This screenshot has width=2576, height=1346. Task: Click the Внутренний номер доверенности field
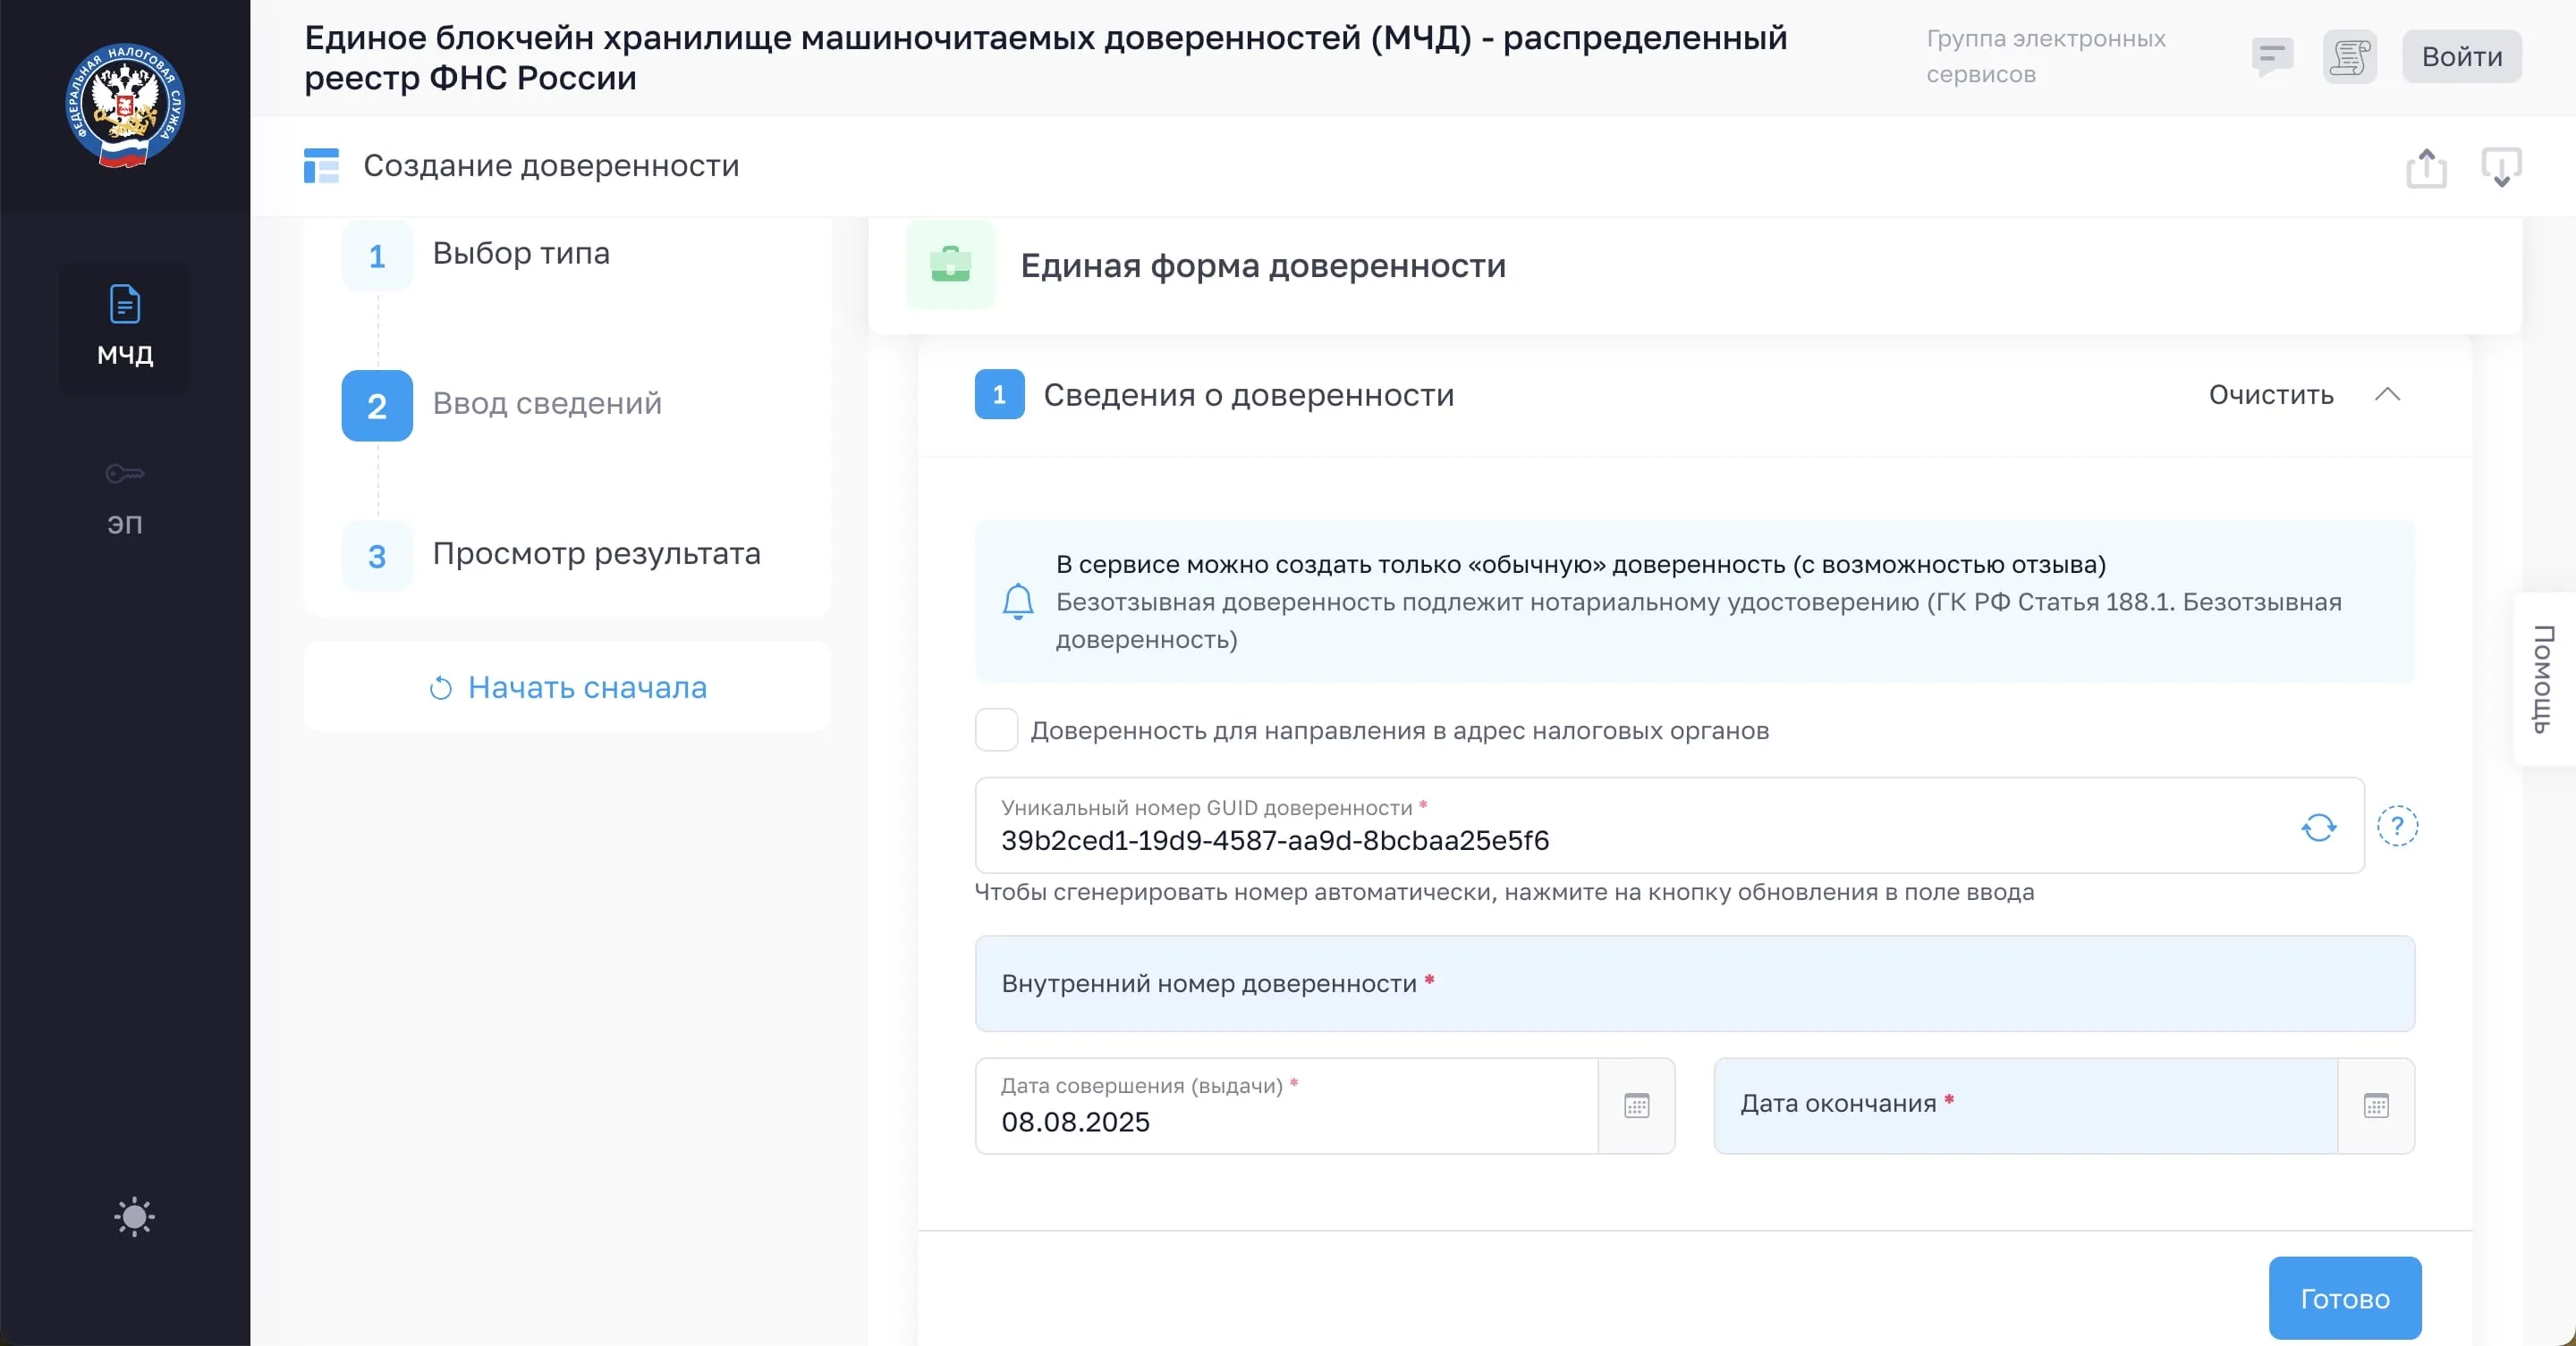pos(1694,983)
